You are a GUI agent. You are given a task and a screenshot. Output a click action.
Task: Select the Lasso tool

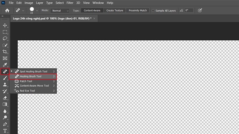pyautogui.click(x=5, y=39)
